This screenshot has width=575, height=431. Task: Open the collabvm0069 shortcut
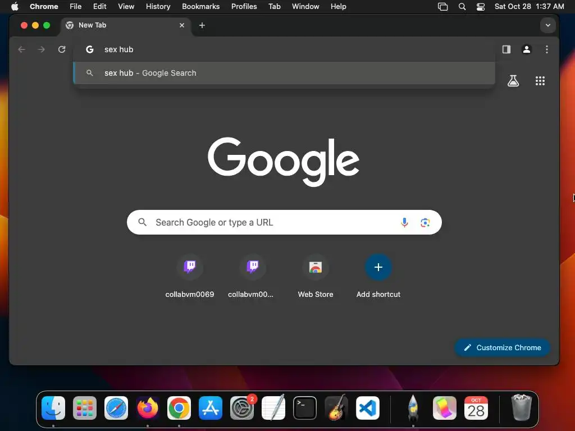pos(190,277)
